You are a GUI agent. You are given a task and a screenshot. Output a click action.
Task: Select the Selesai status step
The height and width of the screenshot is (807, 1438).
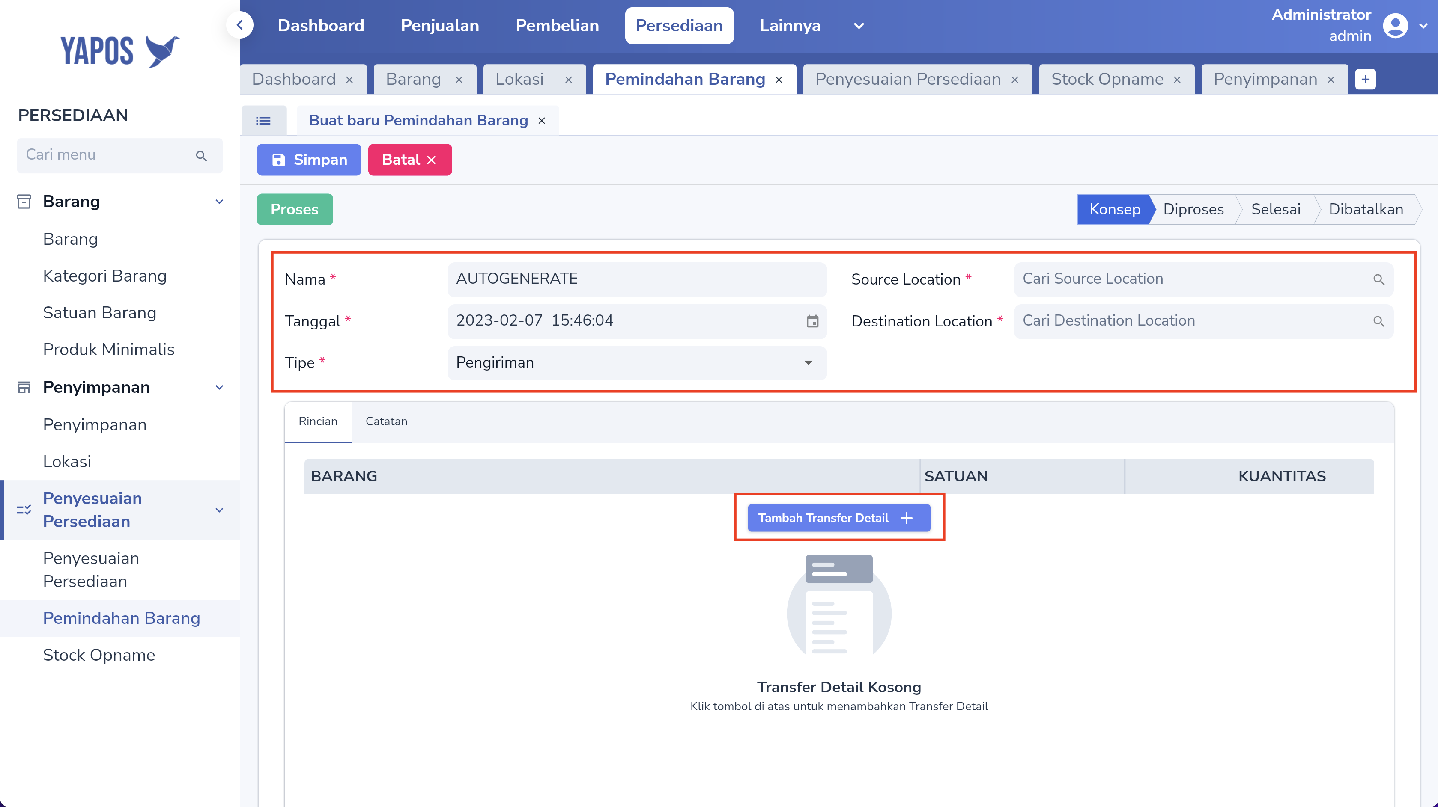click(1276, 210)
